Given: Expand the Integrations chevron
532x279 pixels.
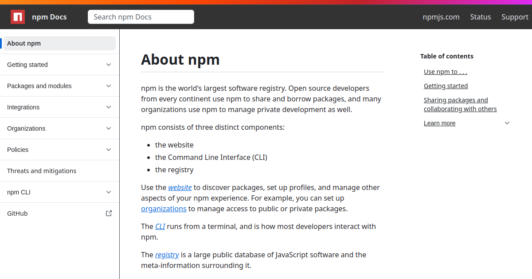Looking at the screenshot, I should coord(109,107).
